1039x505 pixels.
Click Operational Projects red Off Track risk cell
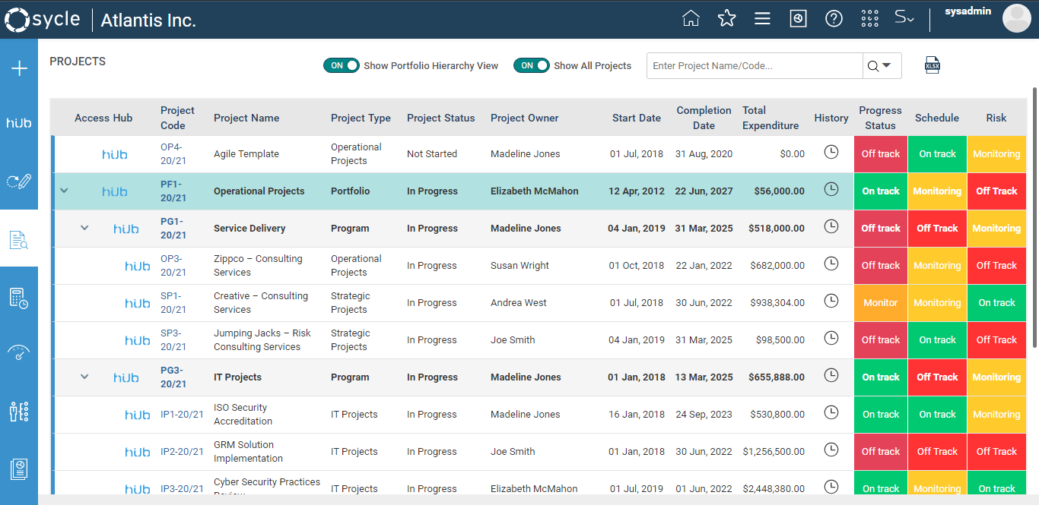996,191
